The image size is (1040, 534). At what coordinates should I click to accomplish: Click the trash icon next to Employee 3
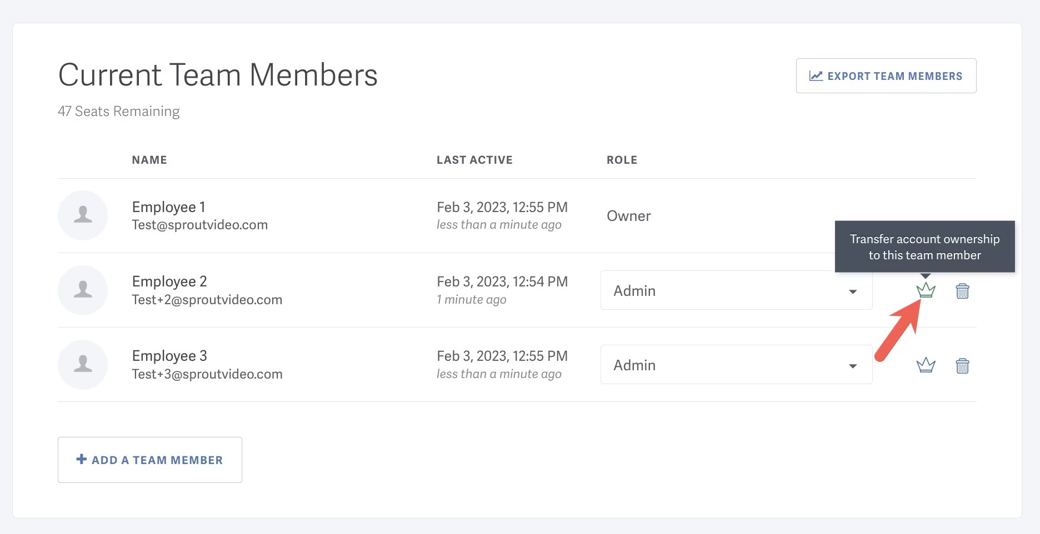(x=963, y=365)
